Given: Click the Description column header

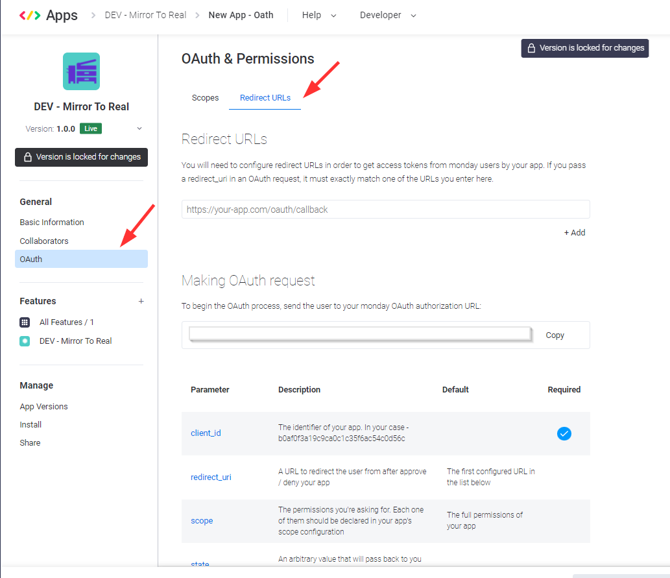Looking at the screenshot, I should [299, 390].
